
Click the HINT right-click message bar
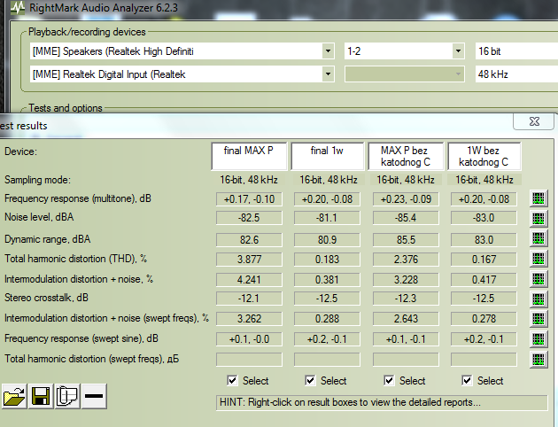(x=382, y=403)
